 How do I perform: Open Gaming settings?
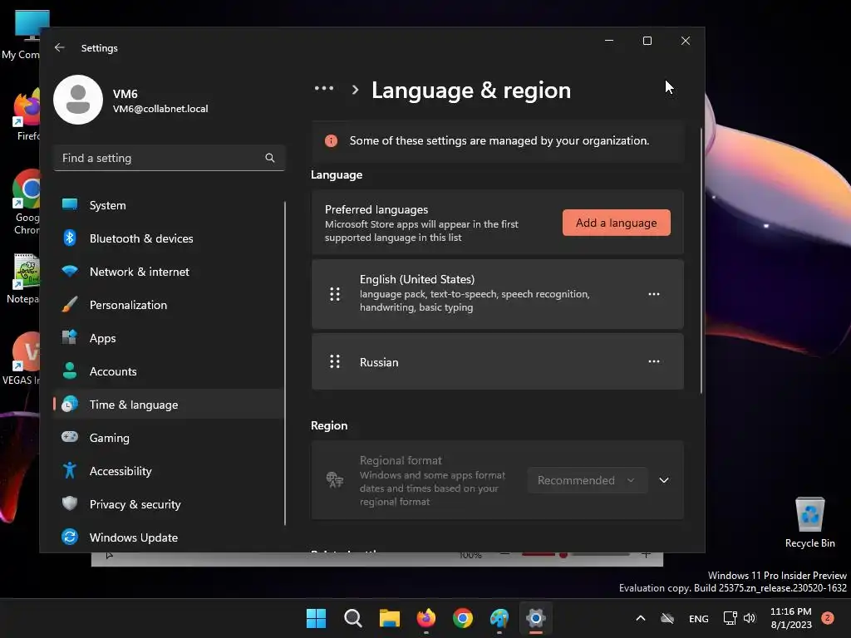click(168, 438)
